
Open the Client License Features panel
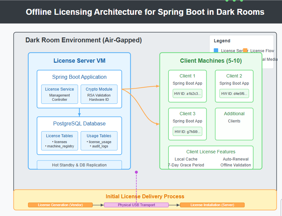pyautogui.click(x=211, y=157)
